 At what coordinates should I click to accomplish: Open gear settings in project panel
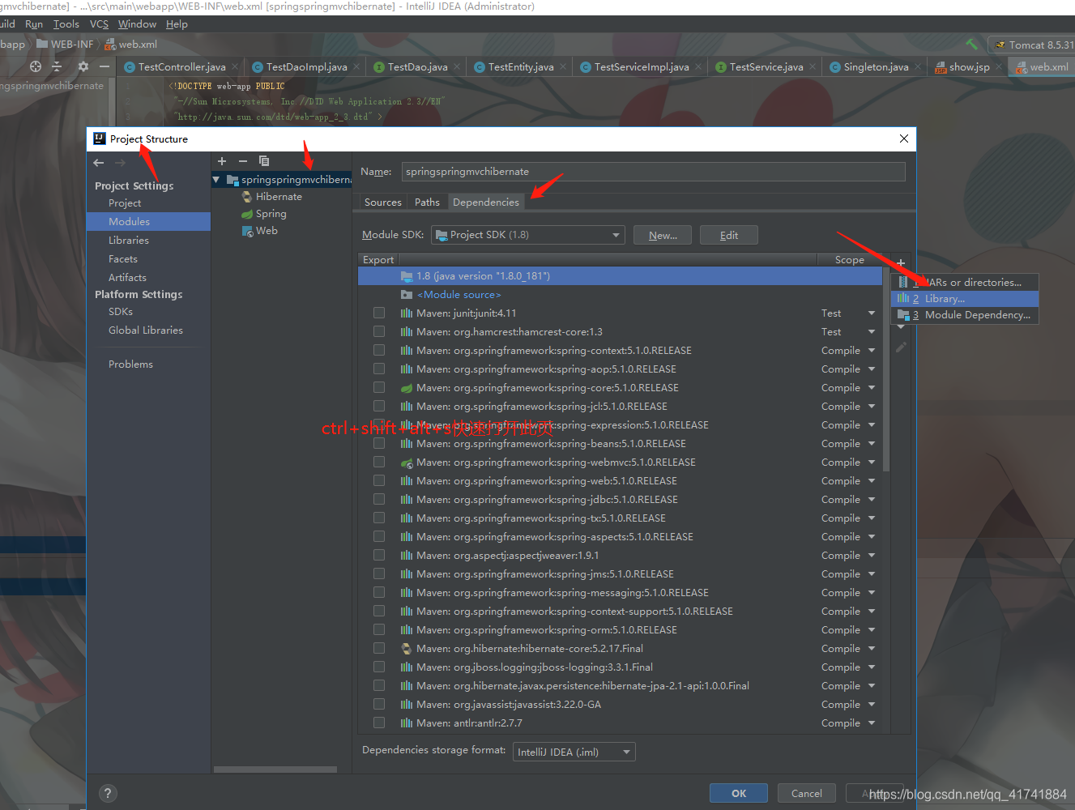tap(83, 66)
